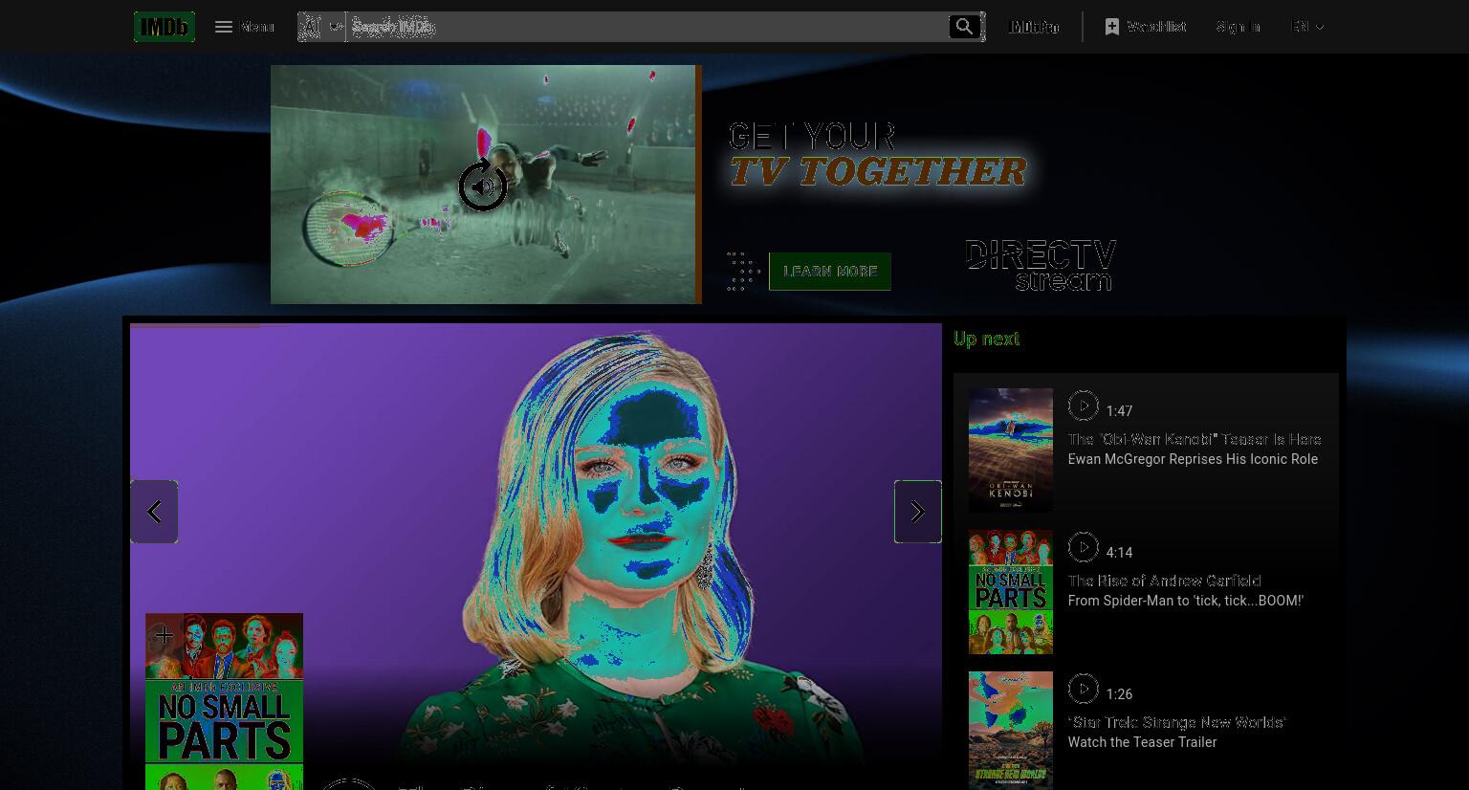Open the Strange New Worlds poster thumbnail
This screenshot has width=1469, height=790.
coord(1011,731)
